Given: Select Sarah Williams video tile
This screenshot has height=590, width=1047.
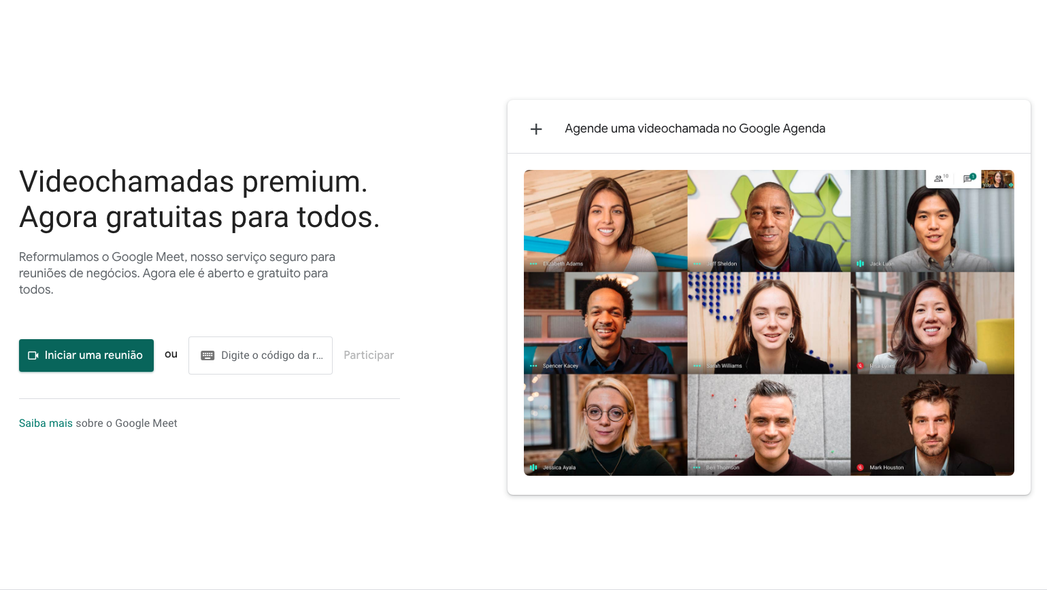Looking at the screenshot, I should coord(769,323).
